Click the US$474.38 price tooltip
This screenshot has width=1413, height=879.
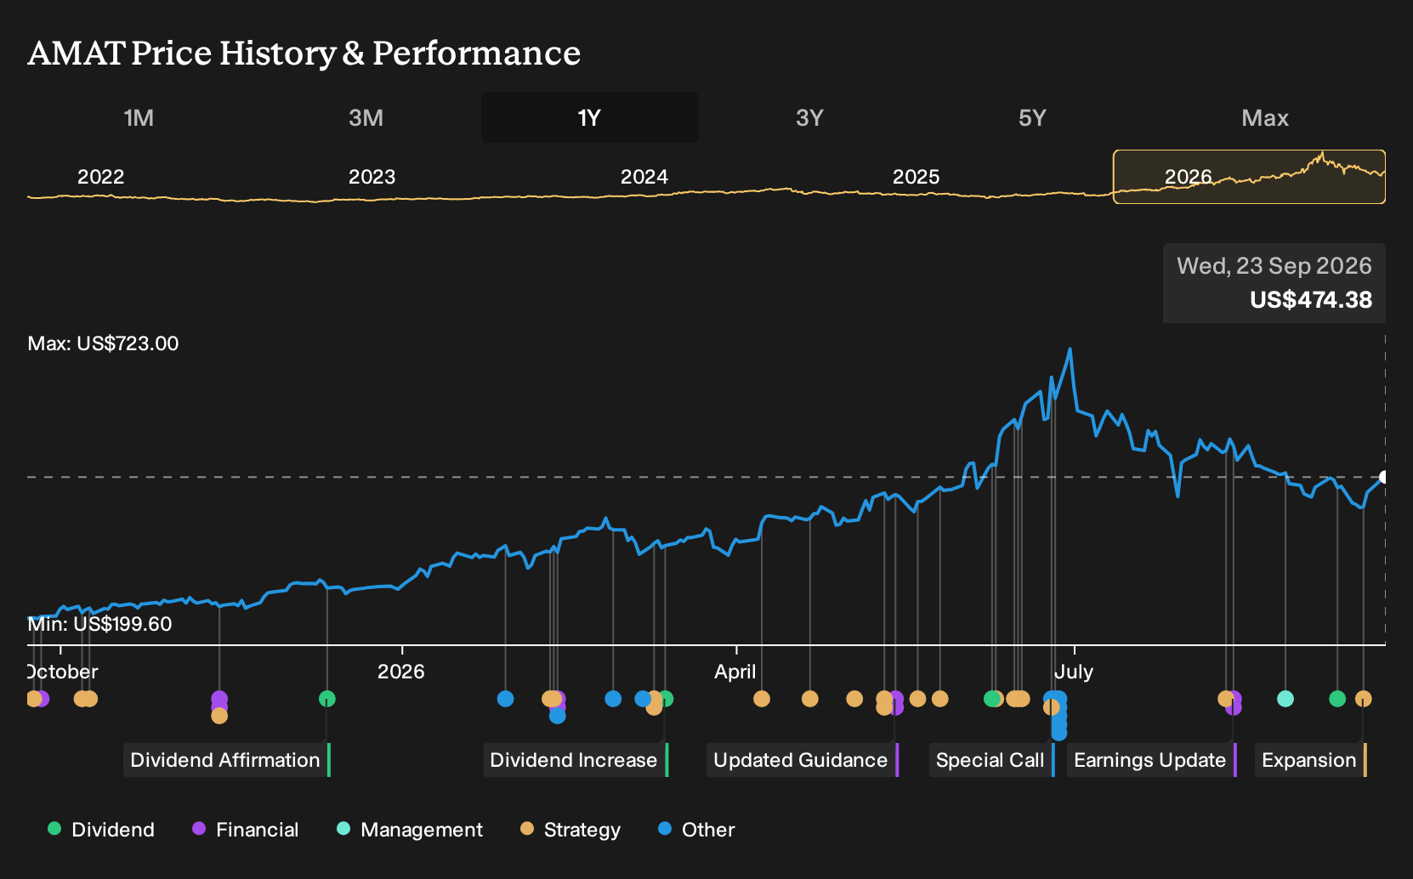(x=1274, y=283)
